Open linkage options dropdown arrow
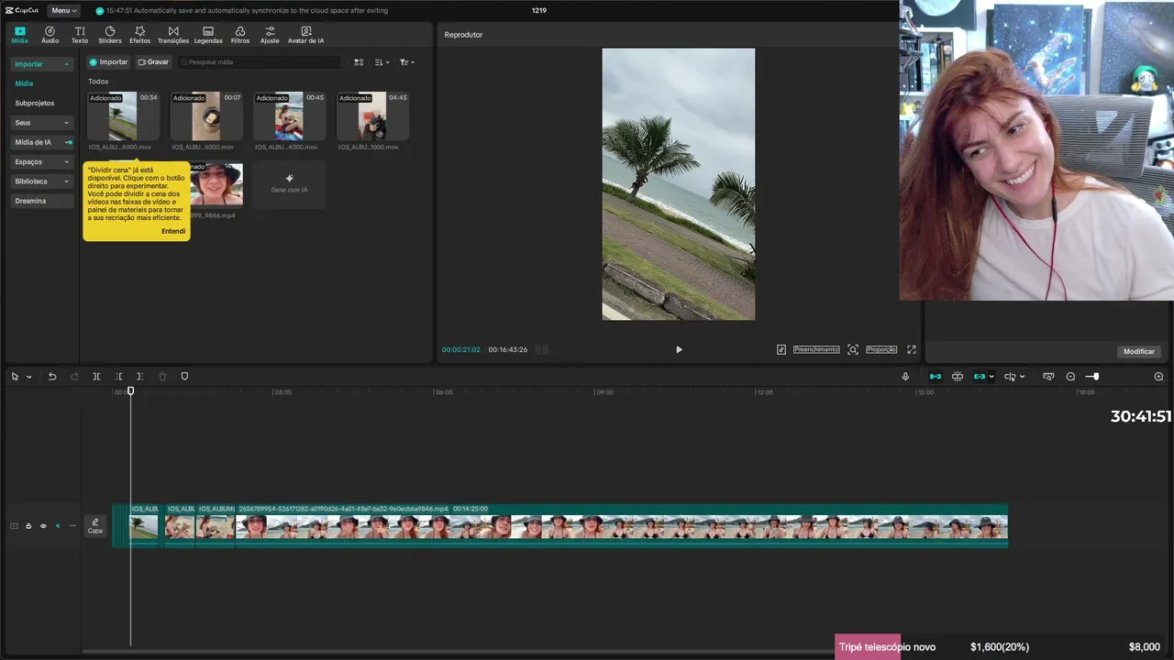1174x660 pixels. coord(991,377)
